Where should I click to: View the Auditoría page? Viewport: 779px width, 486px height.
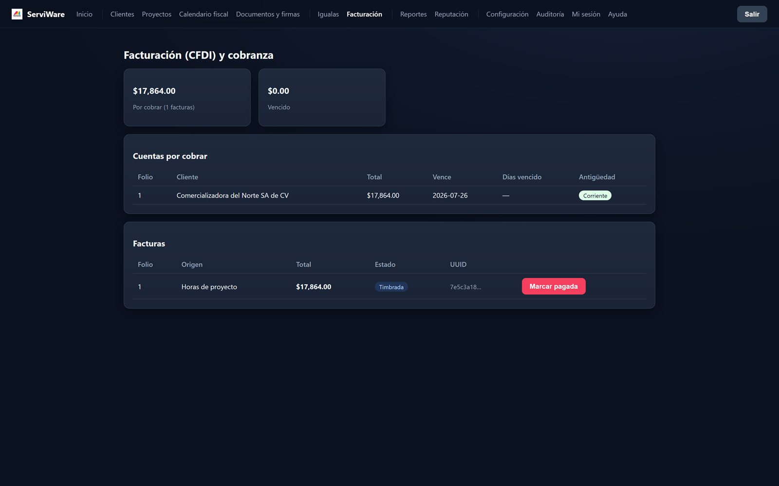(x=550, y=14)
